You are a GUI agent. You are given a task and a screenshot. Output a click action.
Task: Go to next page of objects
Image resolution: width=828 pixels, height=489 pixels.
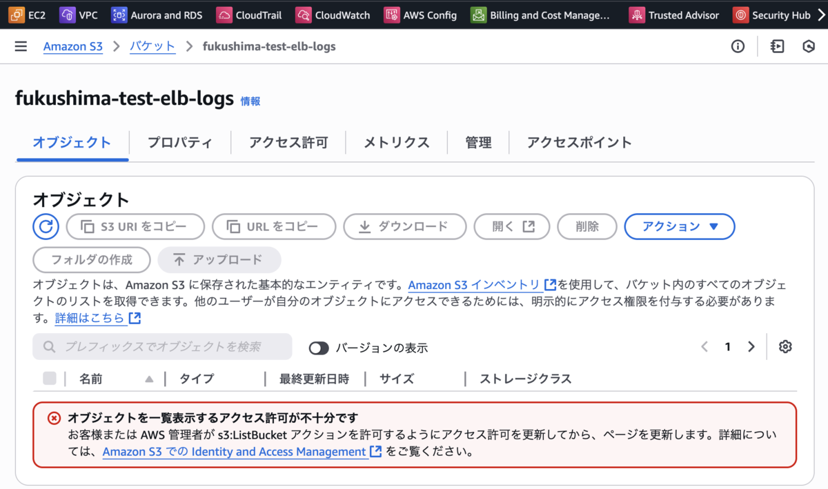pyautogui.click(x=751, y=347)
